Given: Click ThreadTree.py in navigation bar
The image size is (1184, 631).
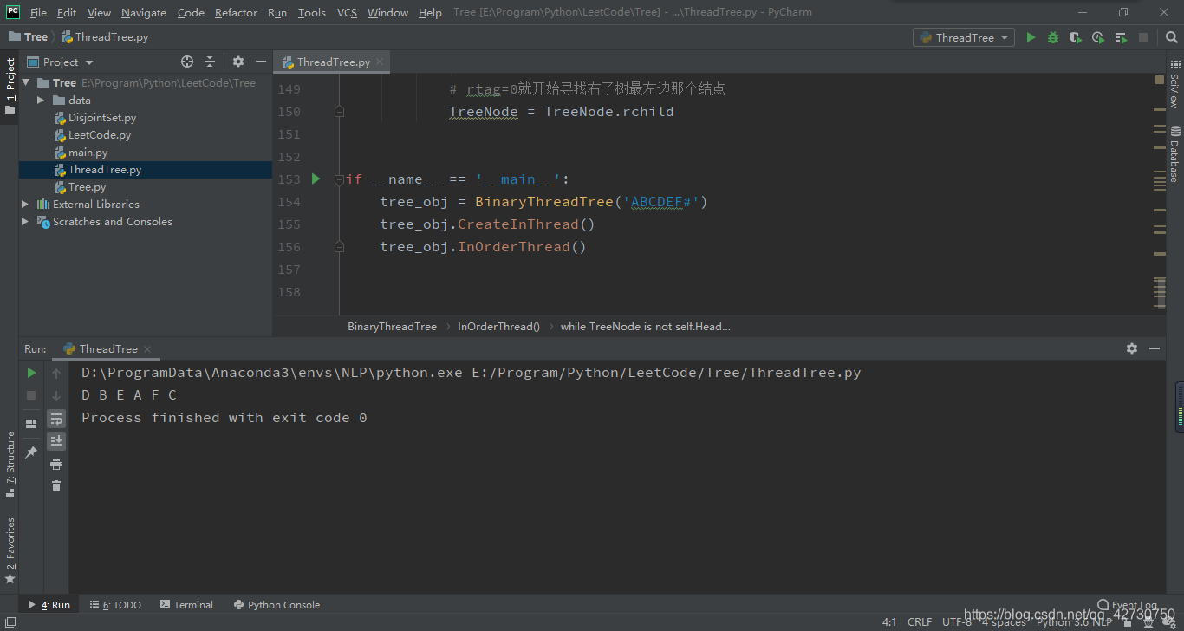Looking at the screenshot, I should pos(105,36).
